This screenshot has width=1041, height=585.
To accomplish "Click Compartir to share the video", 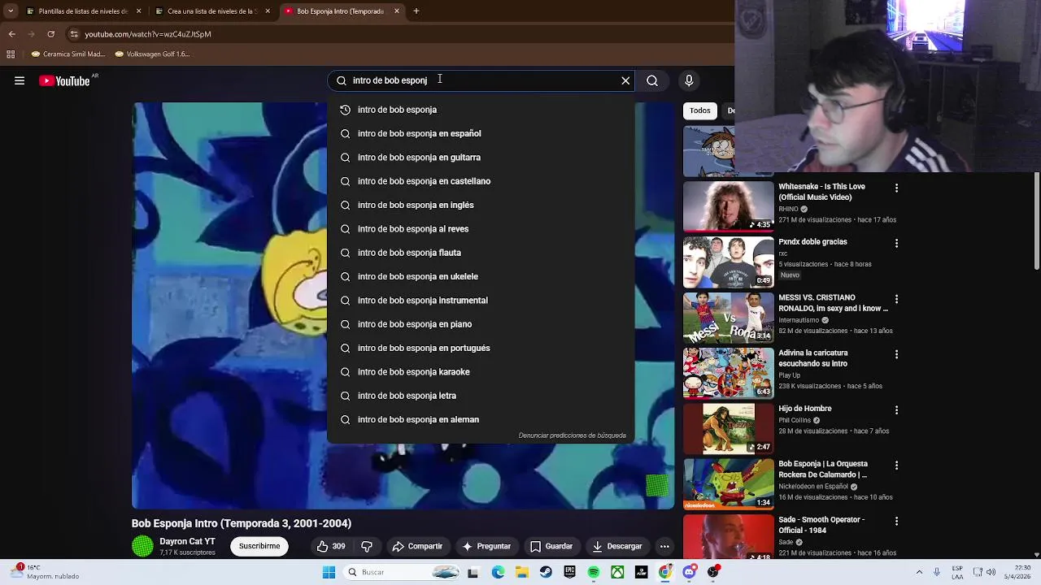I will coord(417,546).
